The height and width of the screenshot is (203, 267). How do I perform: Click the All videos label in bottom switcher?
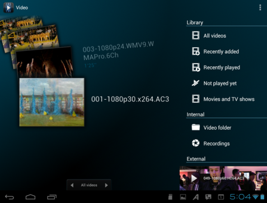(89, 185)
